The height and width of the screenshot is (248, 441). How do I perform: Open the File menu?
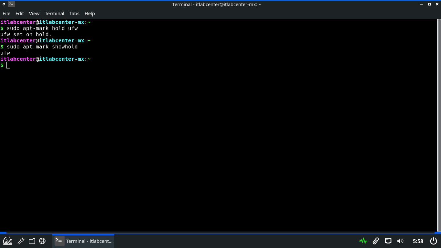(6, 14)
